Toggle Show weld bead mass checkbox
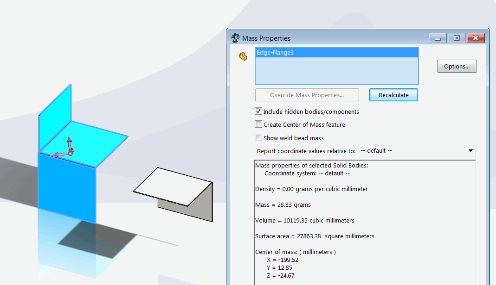The image size is (496, 285). point(258,138)
